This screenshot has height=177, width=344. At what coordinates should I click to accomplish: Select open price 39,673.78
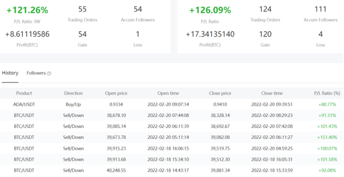click(116, 137)
